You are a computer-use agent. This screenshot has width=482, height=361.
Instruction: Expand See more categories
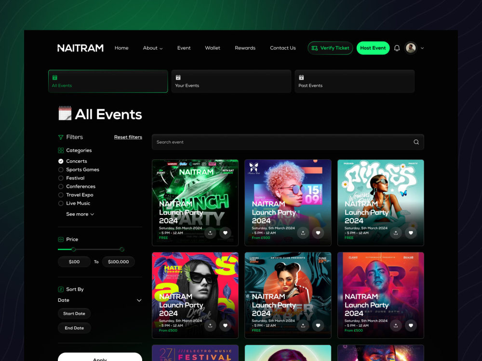pyautogui.click(x=80, y=214)
